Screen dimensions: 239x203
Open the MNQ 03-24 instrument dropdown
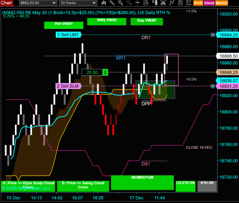[x=38, y=3]
